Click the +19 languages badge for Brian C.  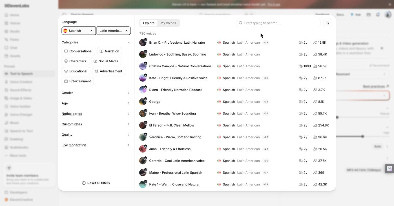point(266,43)
